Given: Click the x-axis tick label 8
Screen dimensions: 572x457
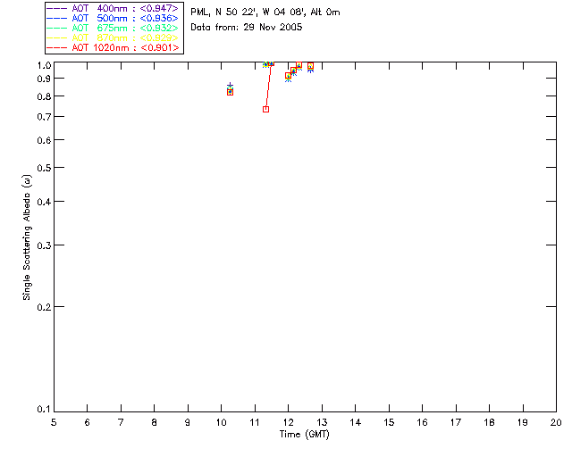Looking at the screenshot, I should coord(155,422).
